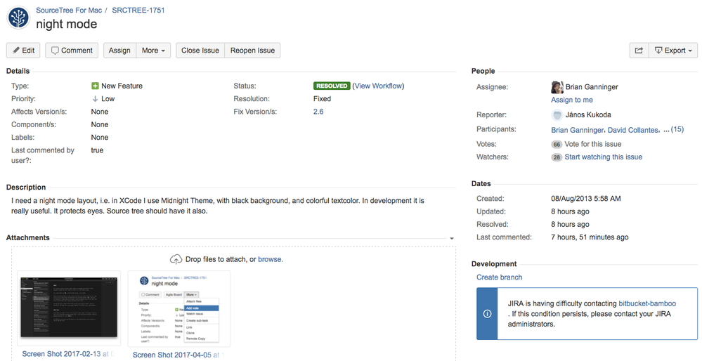The width and height of the screenshot is (702, 361).
Task: Click the Low priority arrow icon
Action: (x=95, y=99)
